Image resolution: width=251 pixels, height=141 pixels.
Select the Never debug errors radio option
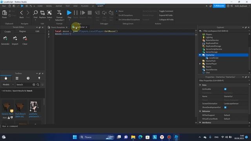117,11
